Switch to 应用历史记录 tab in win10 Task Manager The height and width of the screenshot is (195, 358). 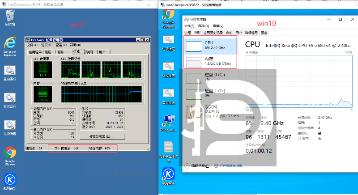point(213,33)
